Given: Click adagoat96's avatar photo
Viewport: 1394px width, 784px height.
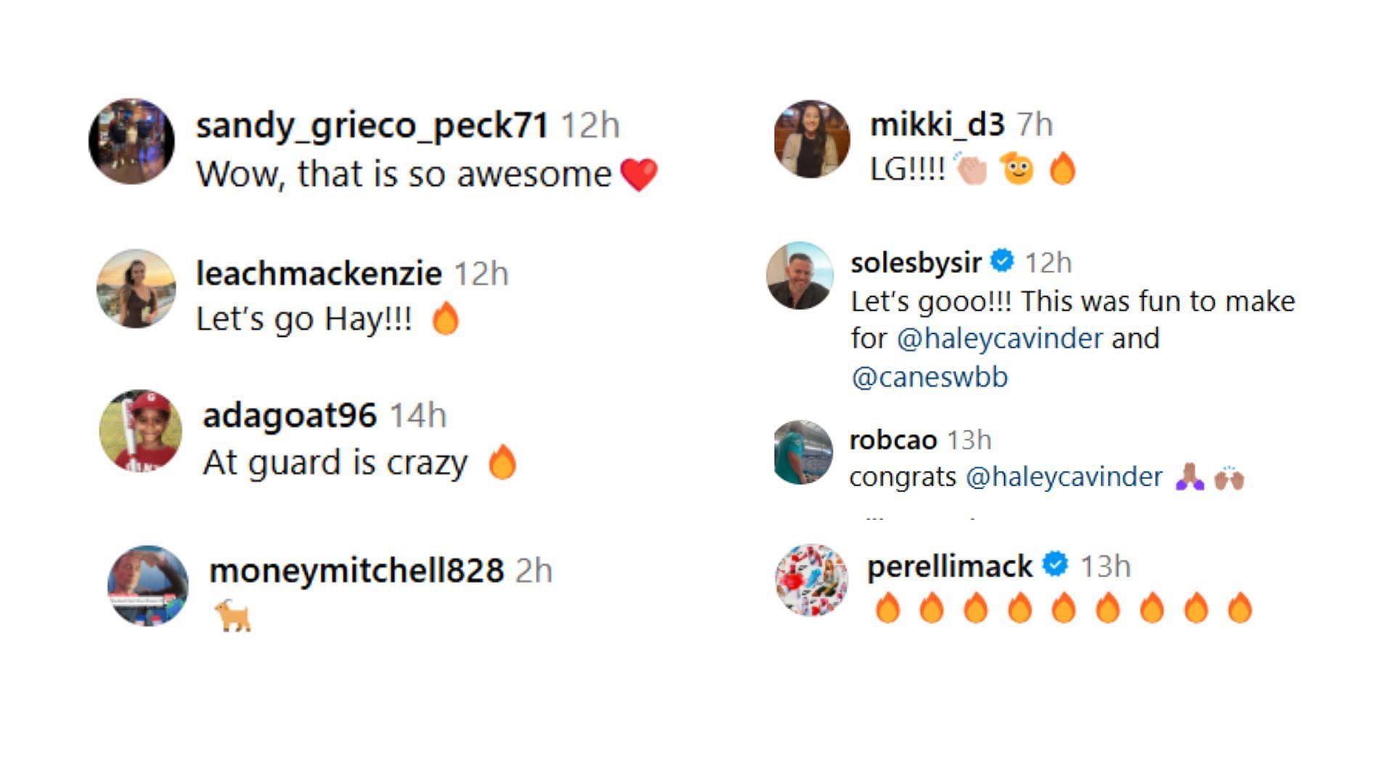Looking at the screenshot, I should click(x=141, y=432).
